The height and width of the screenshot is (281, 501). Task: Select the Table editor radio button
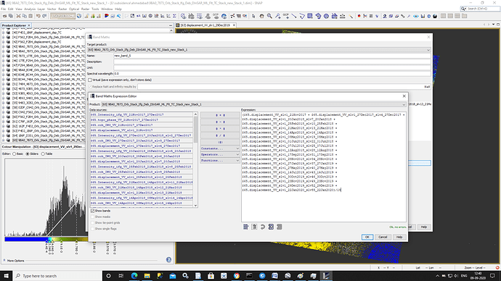43,154
